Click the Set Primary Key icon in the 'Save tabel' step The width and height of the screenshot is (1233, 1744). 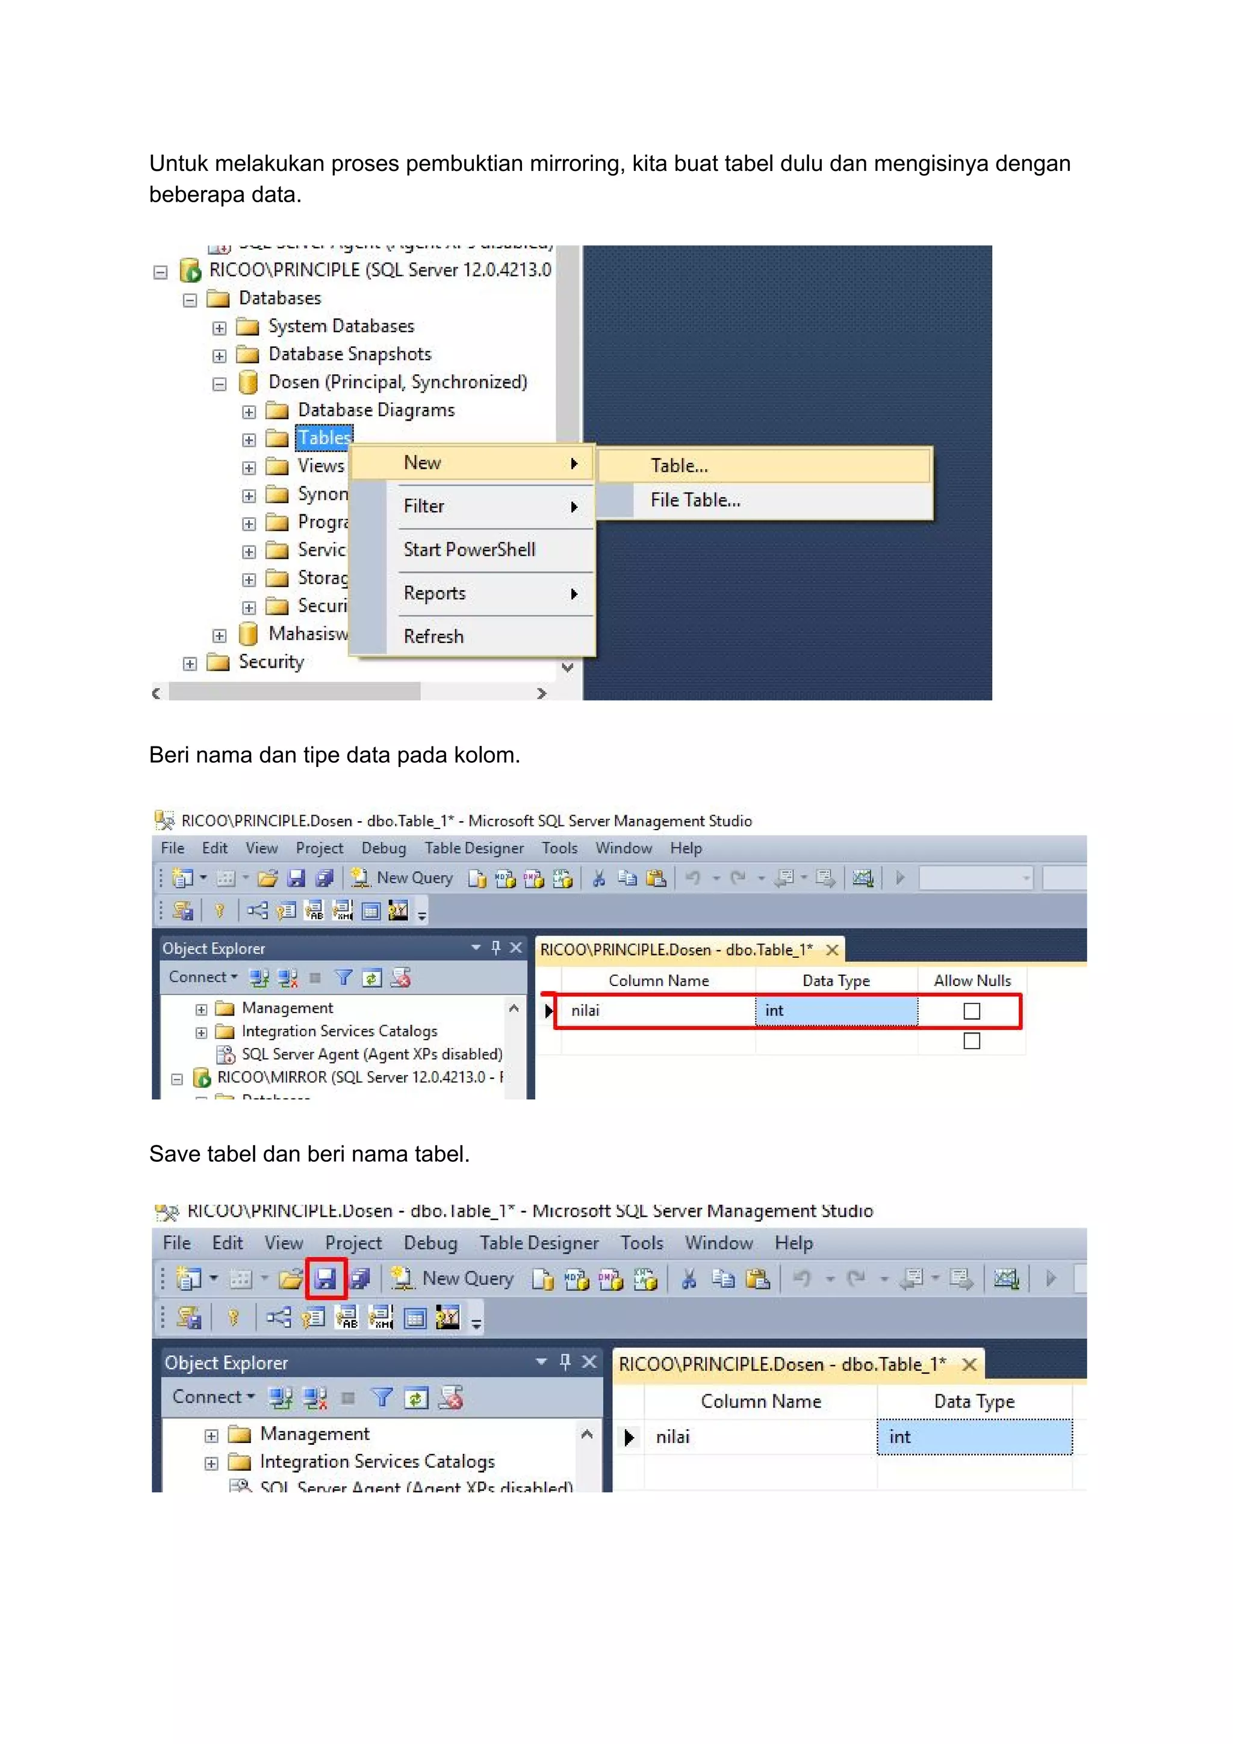click(x=233, y=1317)
